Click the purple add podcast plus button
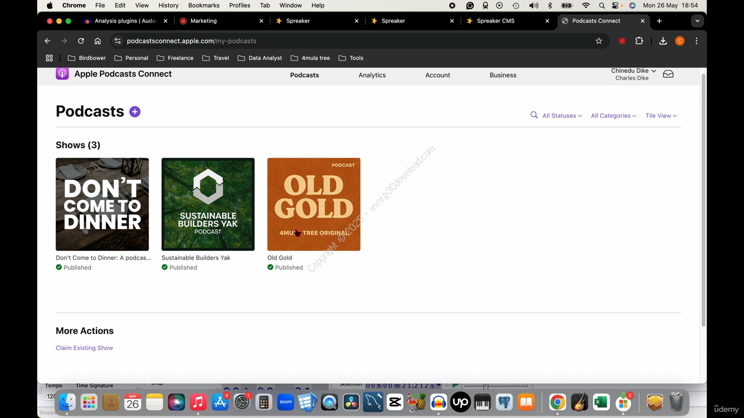 coord(135,111)
